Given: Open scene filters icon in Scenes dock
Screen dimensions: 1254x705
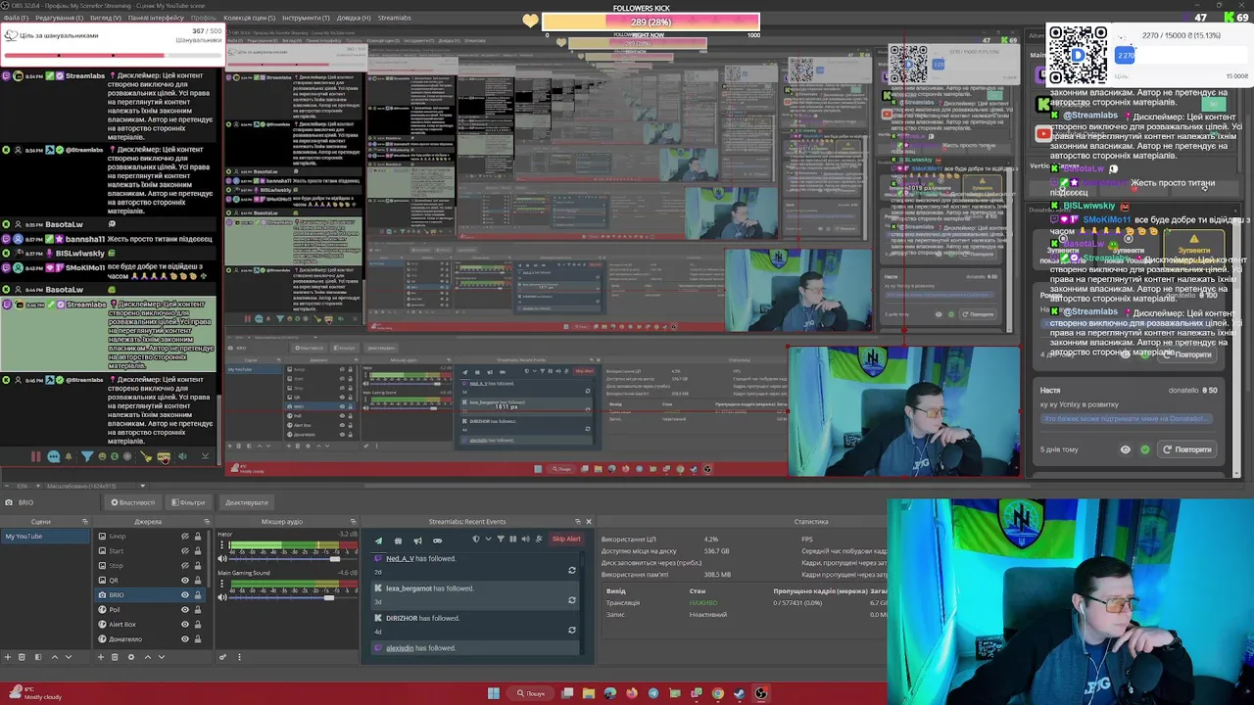Looking at the screenshot, I should tap(38, 657).
